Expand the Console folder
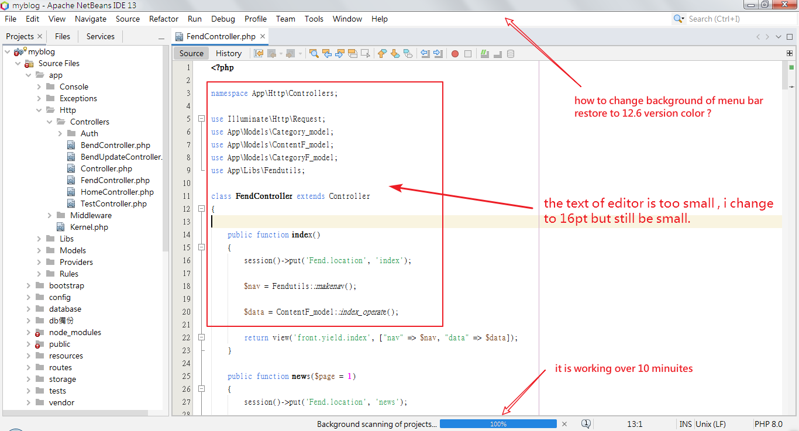 tap(39, 87)
